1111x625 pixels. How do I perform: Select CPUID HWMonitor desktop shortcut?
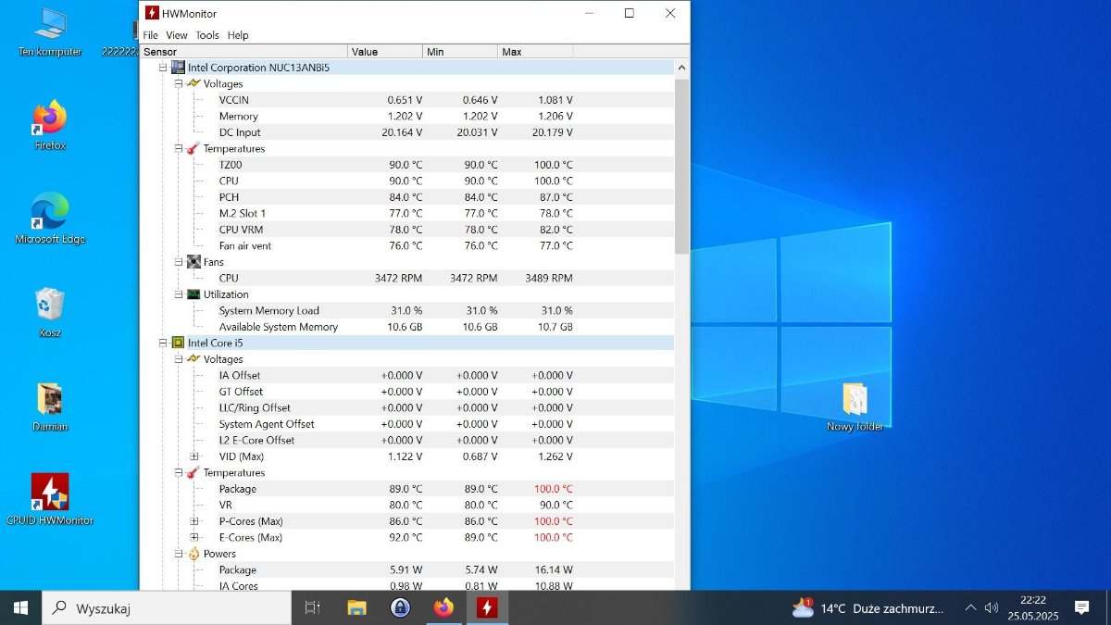click(x=50, y=500)
